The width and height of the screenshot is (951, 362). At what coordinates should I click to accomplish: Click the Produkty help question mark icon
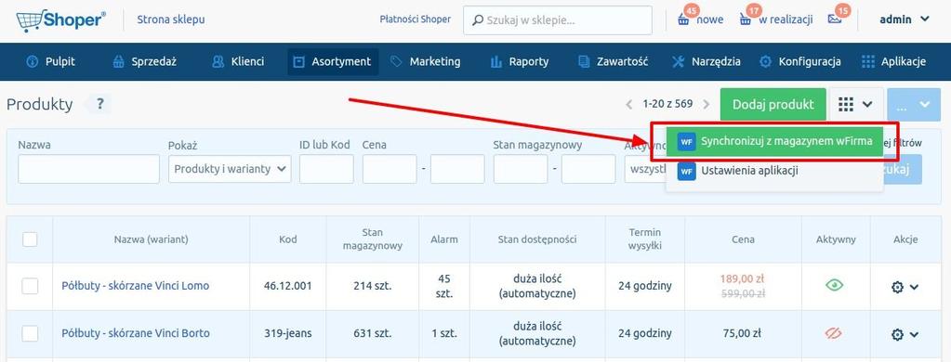(x=100, y=104)
